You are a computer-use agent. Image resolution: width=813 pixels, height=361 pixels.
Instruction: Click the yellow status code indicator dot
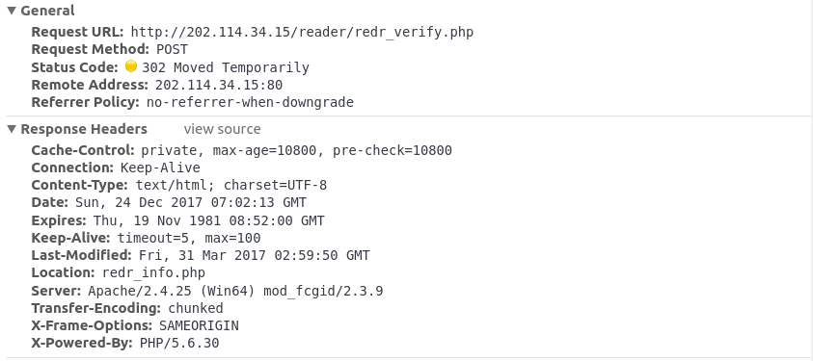point(131,66)
